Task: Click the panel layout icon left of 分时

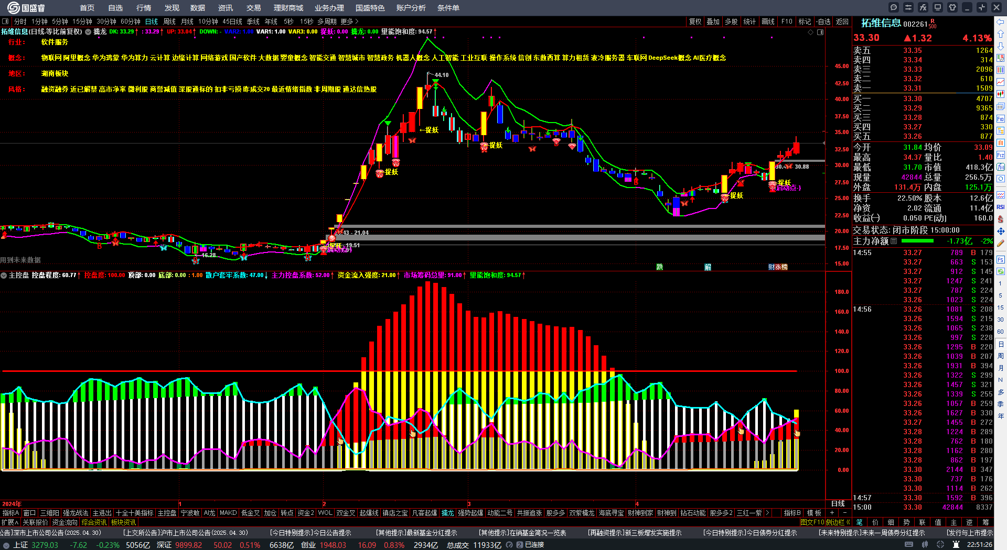Action: [x=5, y=21]
